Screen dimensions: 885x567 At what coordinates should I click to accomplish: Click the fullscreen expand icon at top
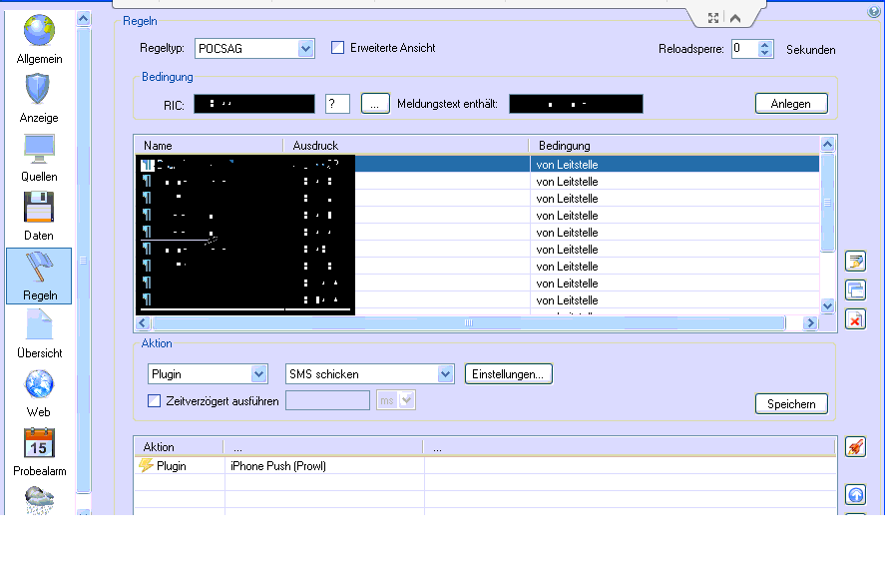coord(713,18)
